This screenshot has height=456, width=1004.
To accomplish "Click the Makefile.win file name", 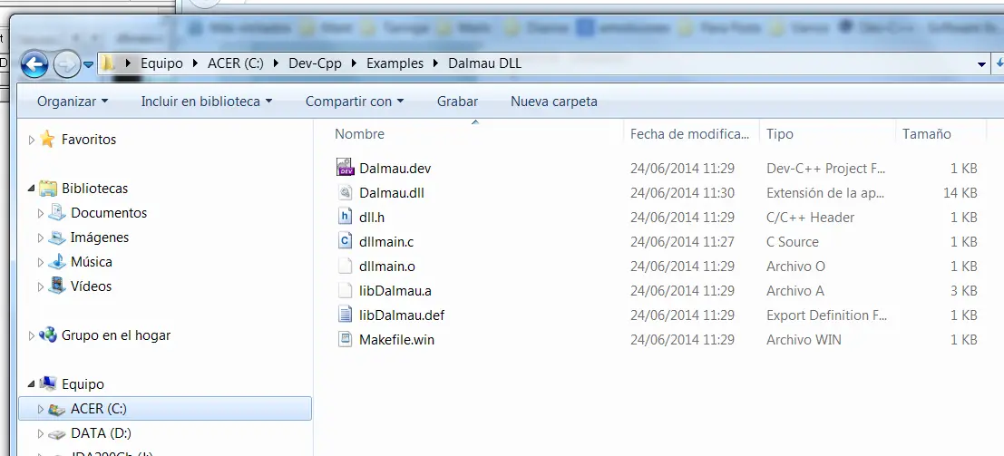I will pos(396,339).
